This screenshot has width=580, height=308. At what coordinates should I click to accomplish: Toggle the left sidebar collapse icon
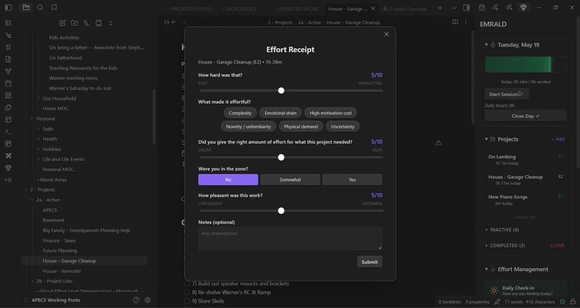point(8,8)
